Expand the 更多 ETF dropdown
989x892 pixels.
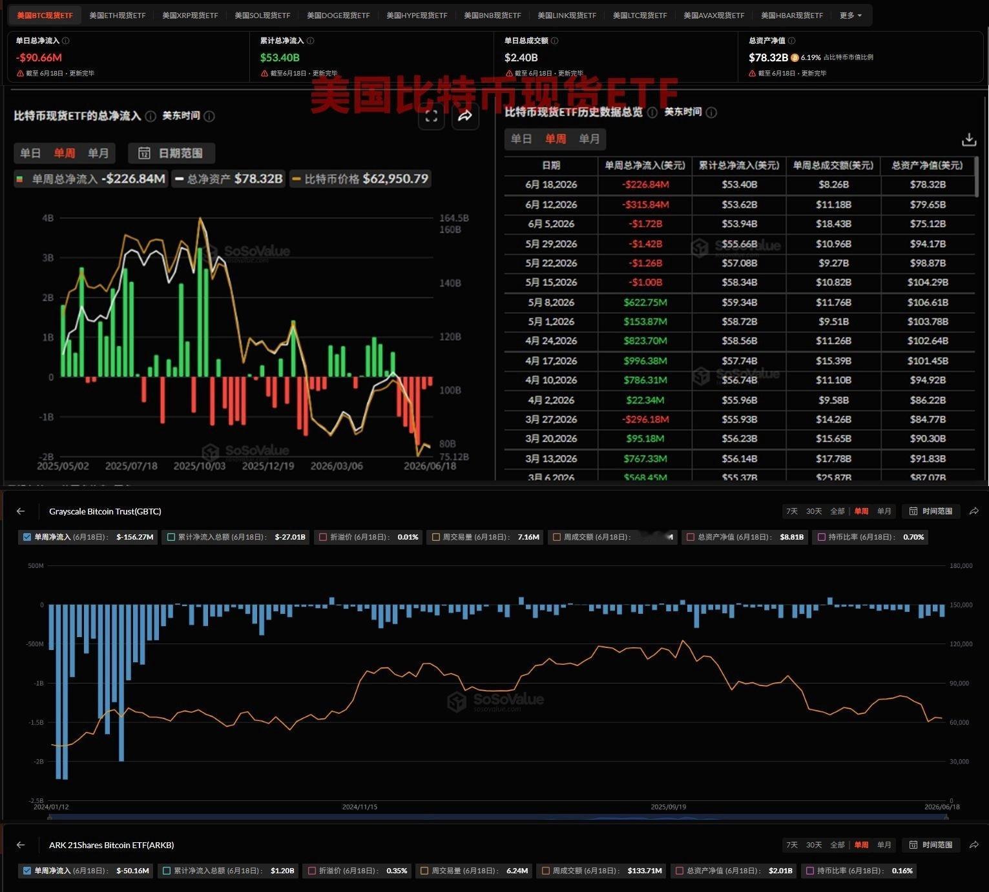pyautogui.click(x=851, y=15)
